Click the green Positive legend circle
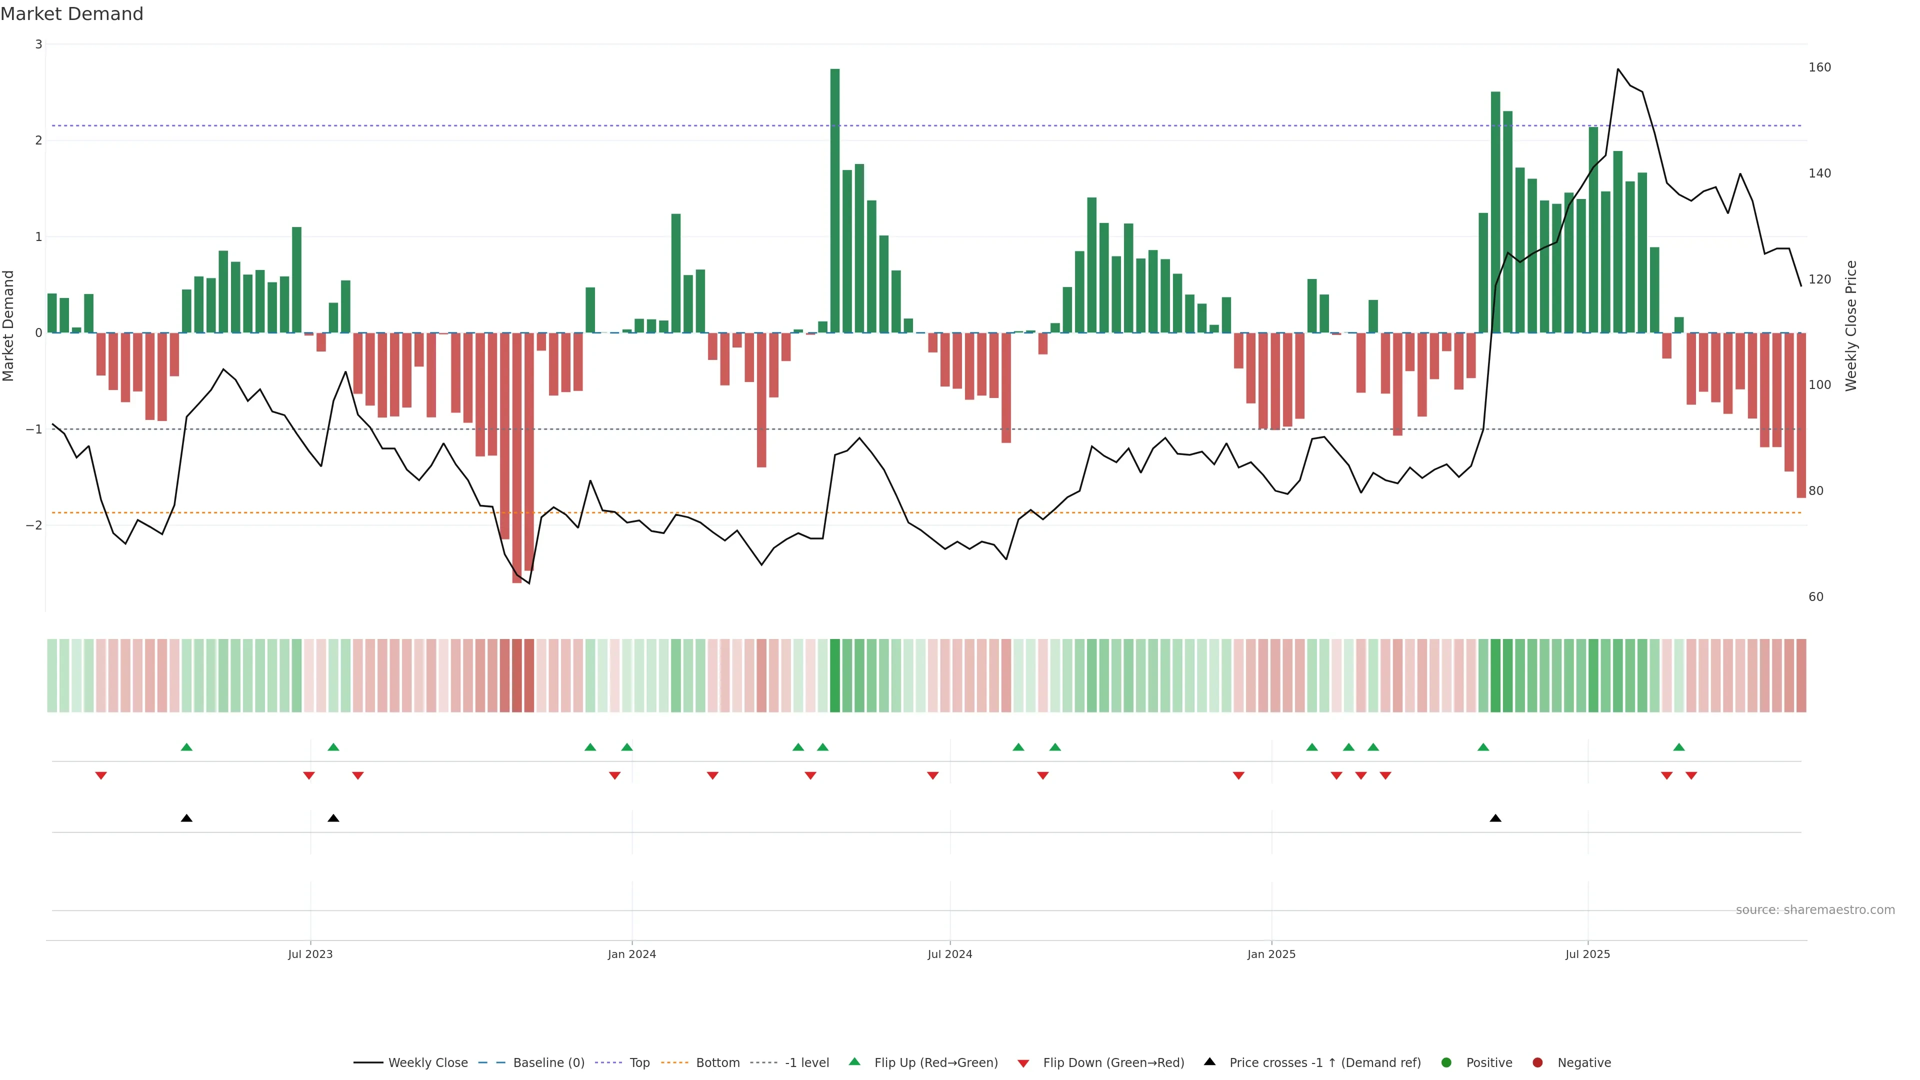This screenshot has width=1920, height=1080. [1446, 1062]
